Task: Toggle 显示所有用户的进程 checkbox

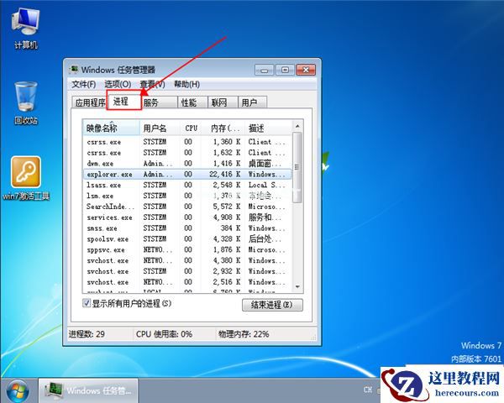Action: (x=87, y=303)
